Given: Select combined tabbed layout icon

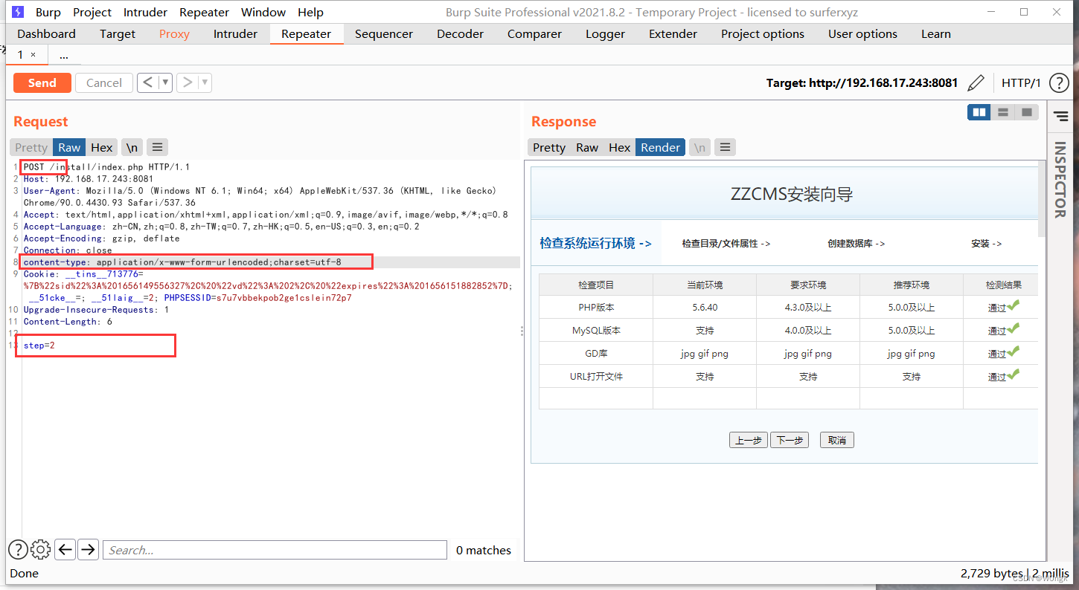Looking at the screenshot, I should click(1027, 112).
